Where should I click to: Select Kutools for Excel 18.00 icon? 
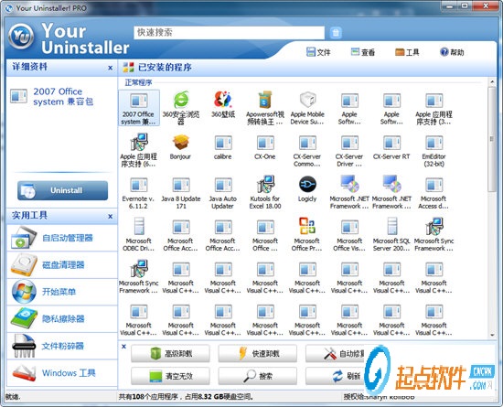coord(265,185)
